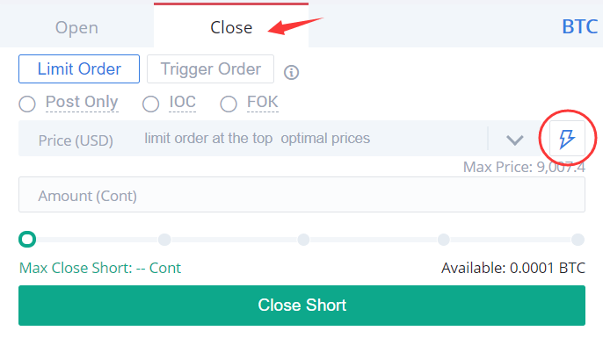This screenshot has height=338, width=603.
Task: Choose the Limit Order button
Action: (79, 69)
